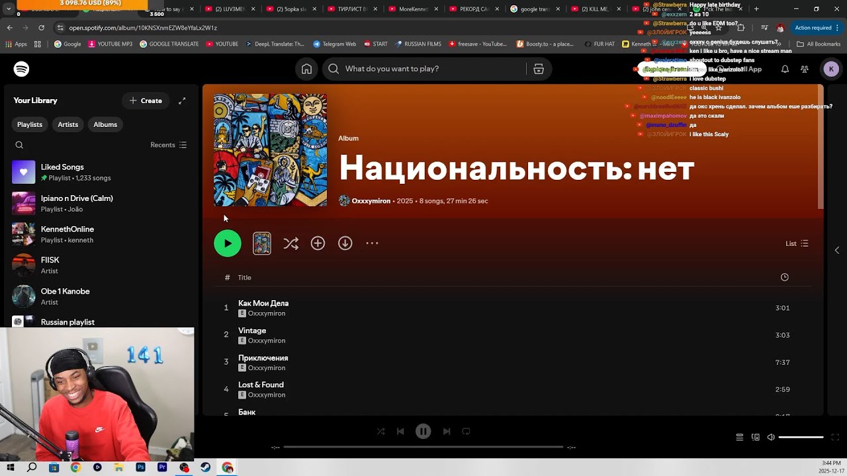Viewport: 847px width, 476px height.
Task: Click the duration clock column header icon
Action: (784, 277)
